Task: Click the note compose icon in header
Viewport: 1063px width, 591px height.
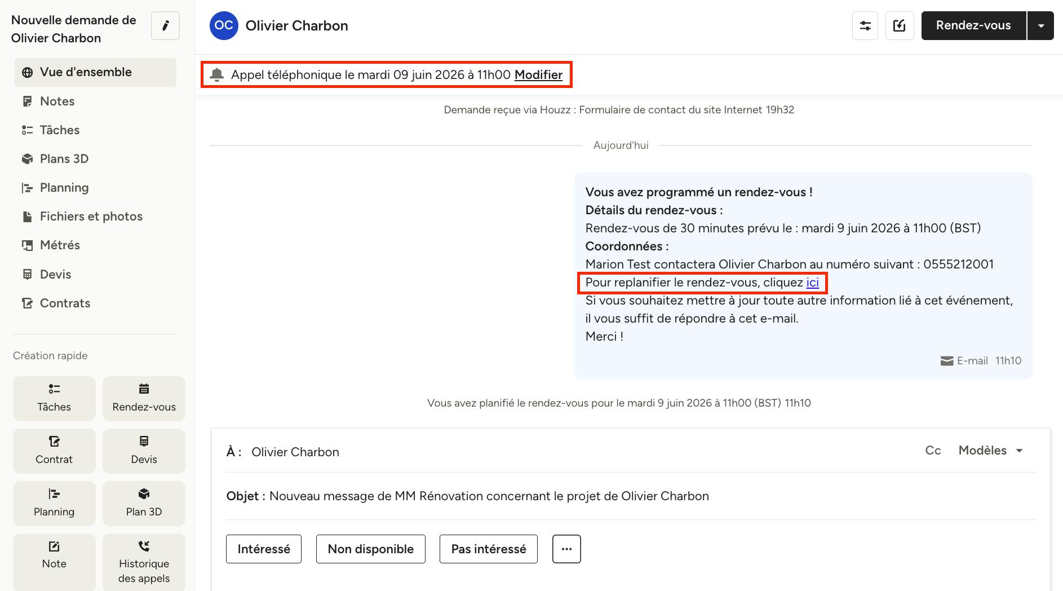Action: (899, 26)
